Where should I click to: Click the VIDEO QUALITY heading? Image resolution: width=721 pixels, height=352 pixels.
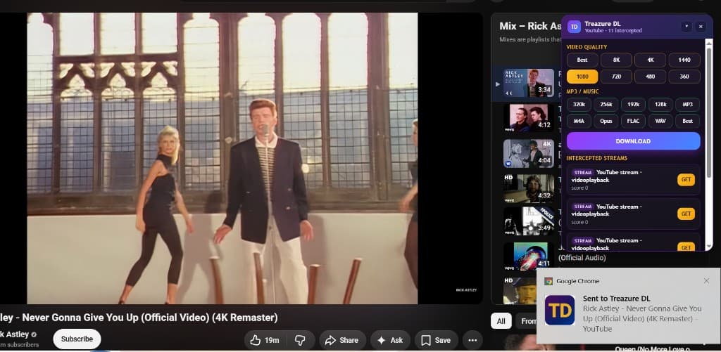pos(587,47)
